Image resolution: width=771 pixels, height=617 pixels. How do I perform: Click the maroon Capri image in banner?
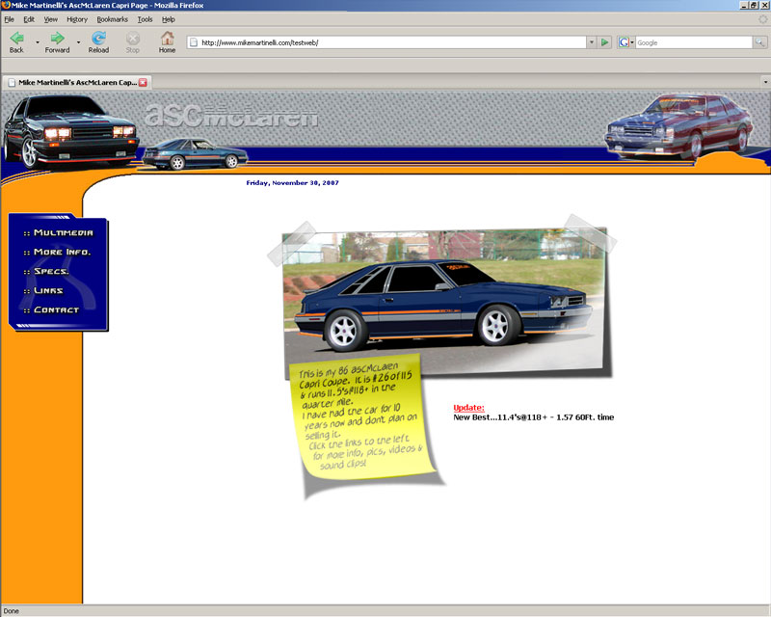[679, 126]
